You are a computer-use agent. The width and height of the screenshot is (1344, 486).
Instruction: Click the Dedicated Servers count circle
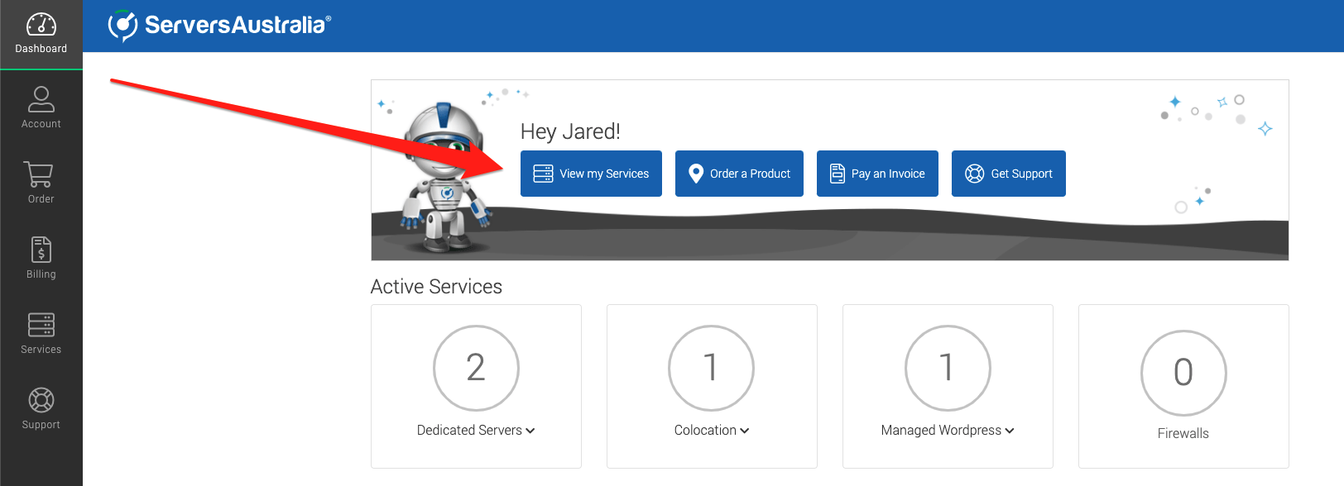[x=476, y=368]
